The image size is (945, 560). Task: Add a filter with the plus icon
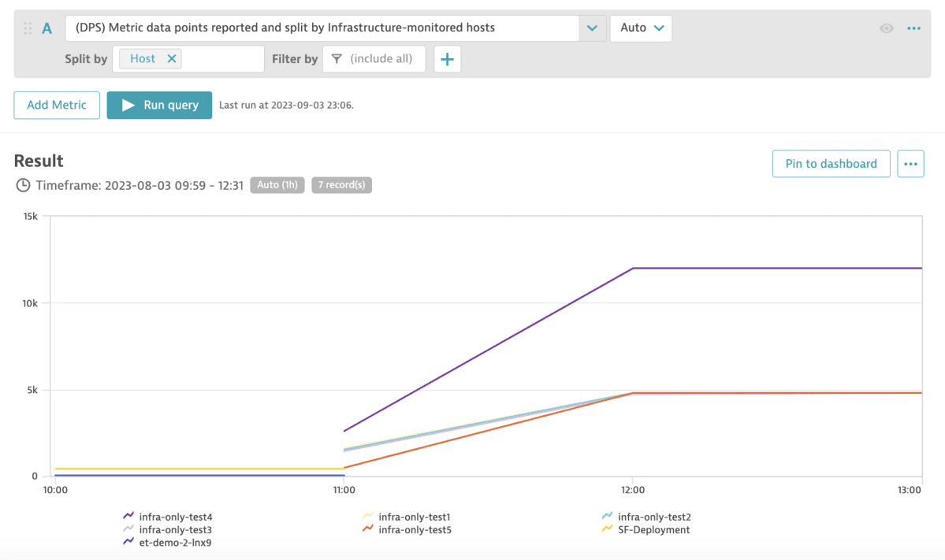447,58
